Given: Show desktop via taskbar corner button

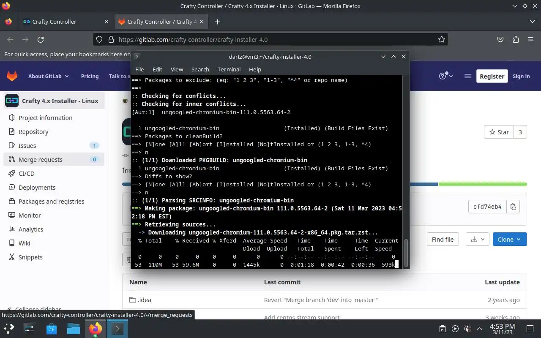Looking at the screenshot, I should point(530,329).
